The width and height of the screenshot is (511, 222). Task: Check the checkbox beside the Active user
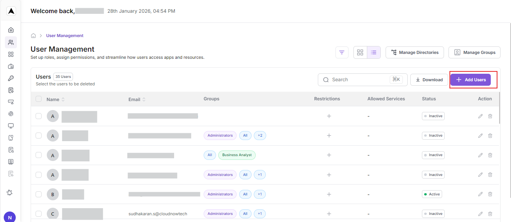[x=39, y=194]
